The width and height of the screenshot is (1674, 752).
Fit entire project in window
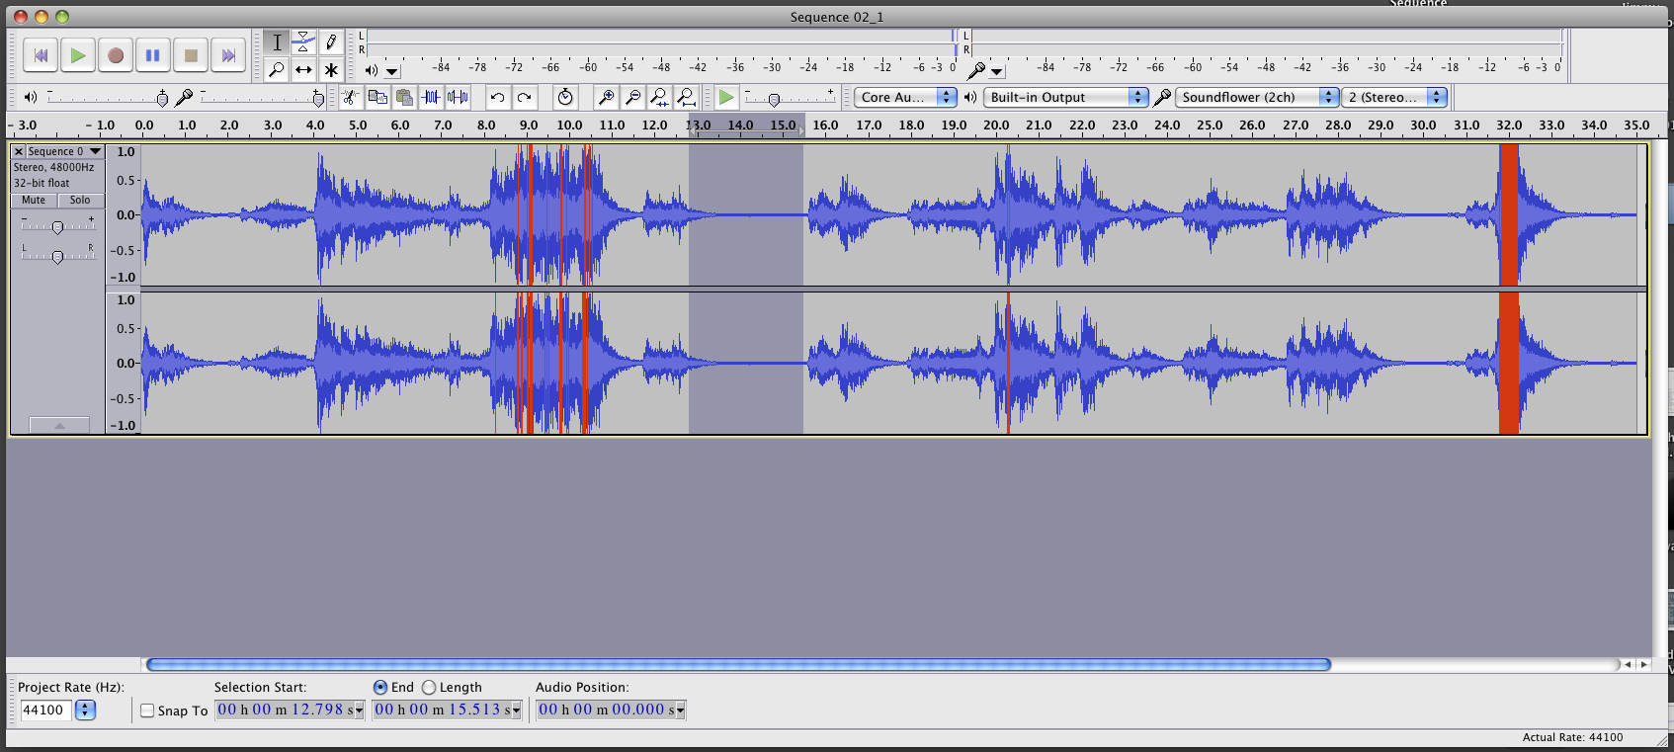click(686, 97)
